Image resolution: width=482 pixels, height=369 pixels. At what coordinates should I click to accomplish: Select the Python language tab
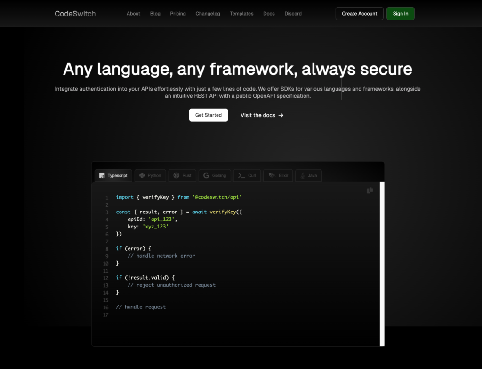[150, 176]
